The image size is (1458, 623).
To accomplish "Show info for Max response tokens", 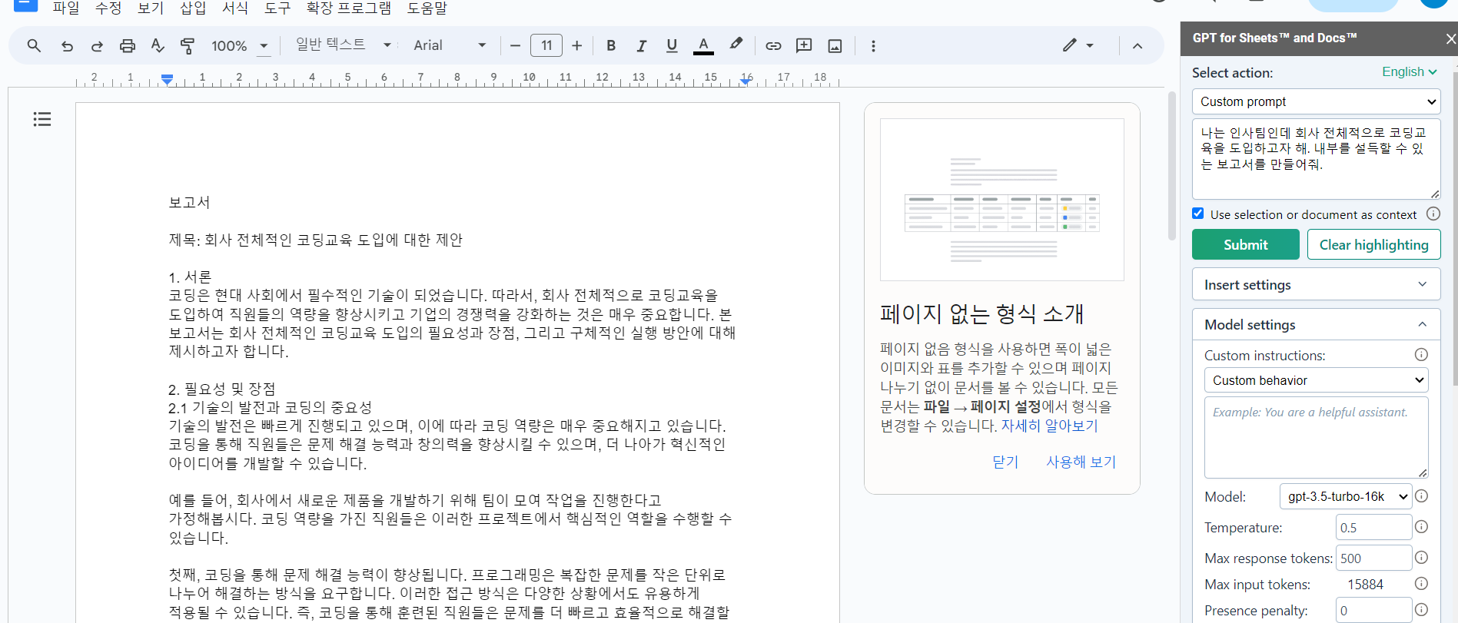I will pyautogui.click(x=1422, y=558).
